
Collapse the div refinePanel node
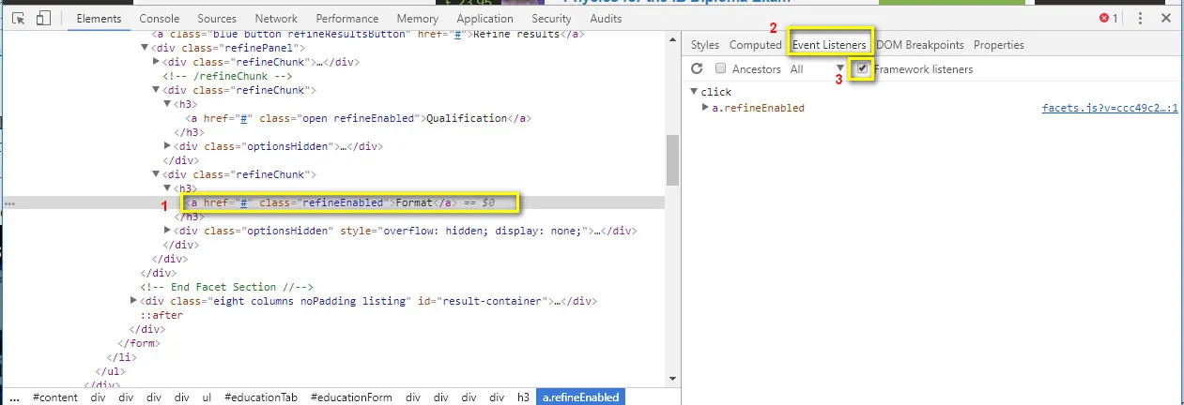coord(146,48)
